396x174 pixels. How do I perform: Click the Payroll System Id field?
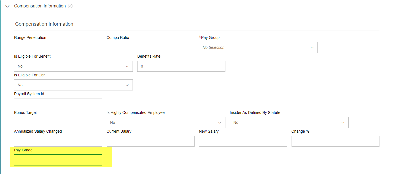point(58,104)
